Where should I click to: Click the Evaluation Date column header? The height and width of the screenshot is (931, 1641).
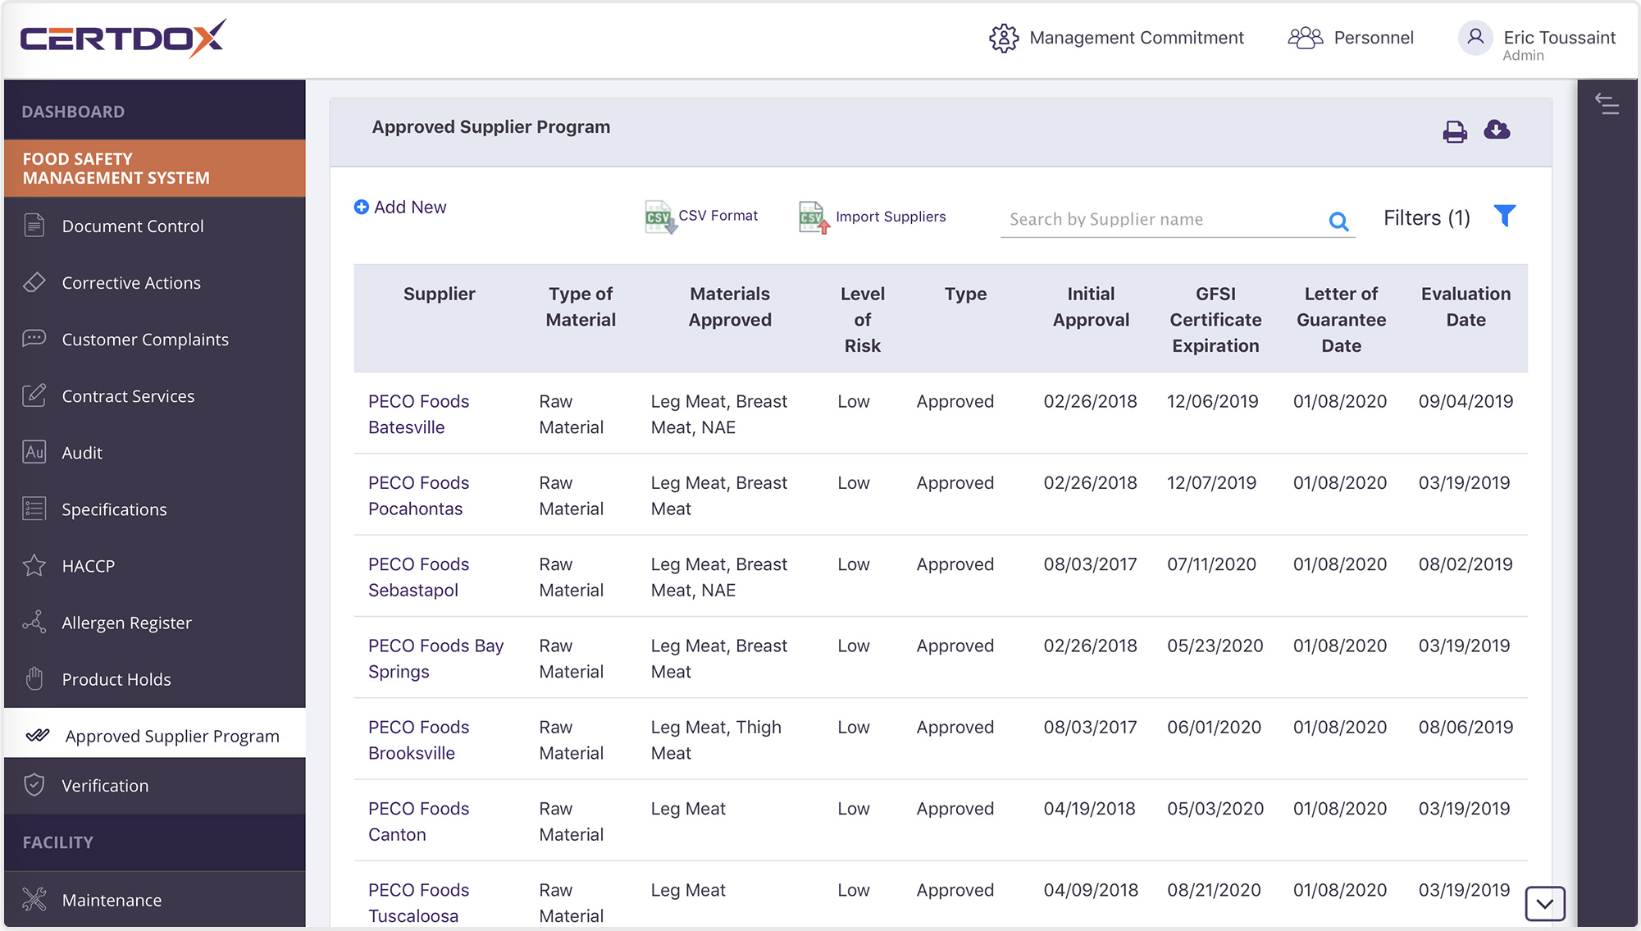(1466, 306)
